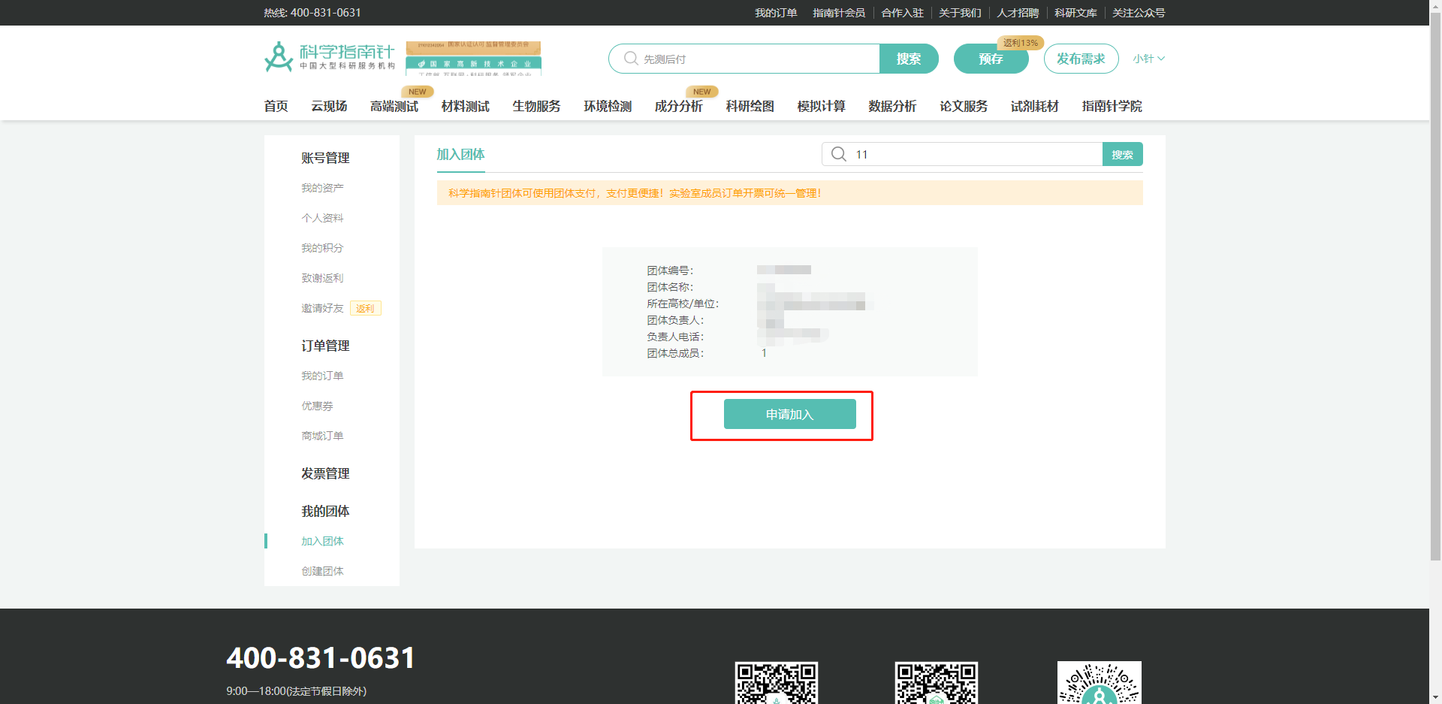Click the 科学指南针 compass logo

coord(277,56)
